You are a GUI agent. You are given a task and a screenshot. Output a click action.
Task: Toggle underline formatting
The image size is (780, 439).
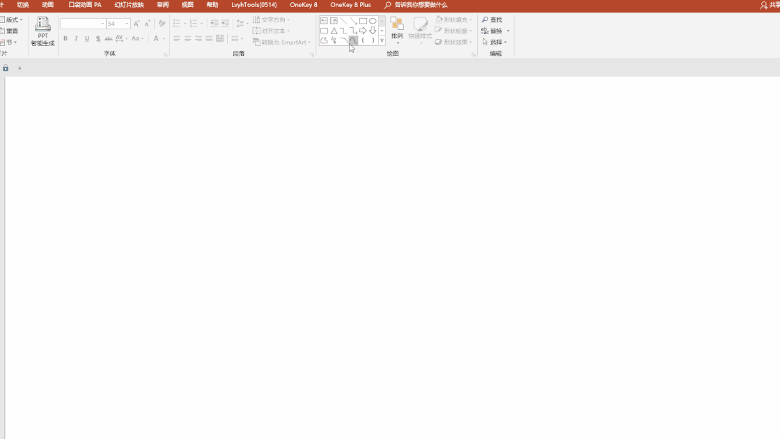point(87,38)
